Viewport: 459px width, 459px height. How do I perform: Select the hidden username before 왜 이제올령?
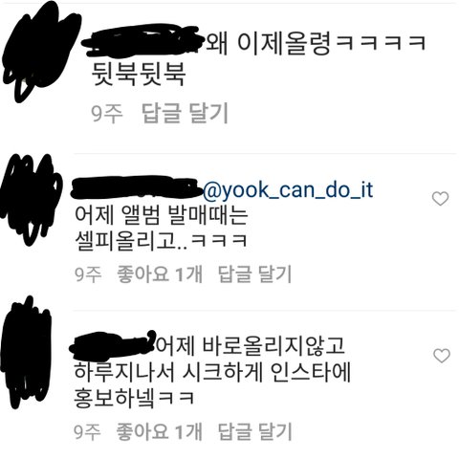point(142,41)
